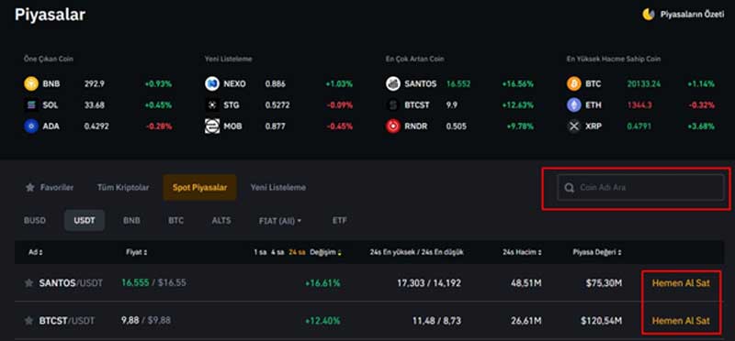This screenshot has height=341, width=735.
Task: Open the FIAT (All) dropdown
Action: tap(280, 220)
